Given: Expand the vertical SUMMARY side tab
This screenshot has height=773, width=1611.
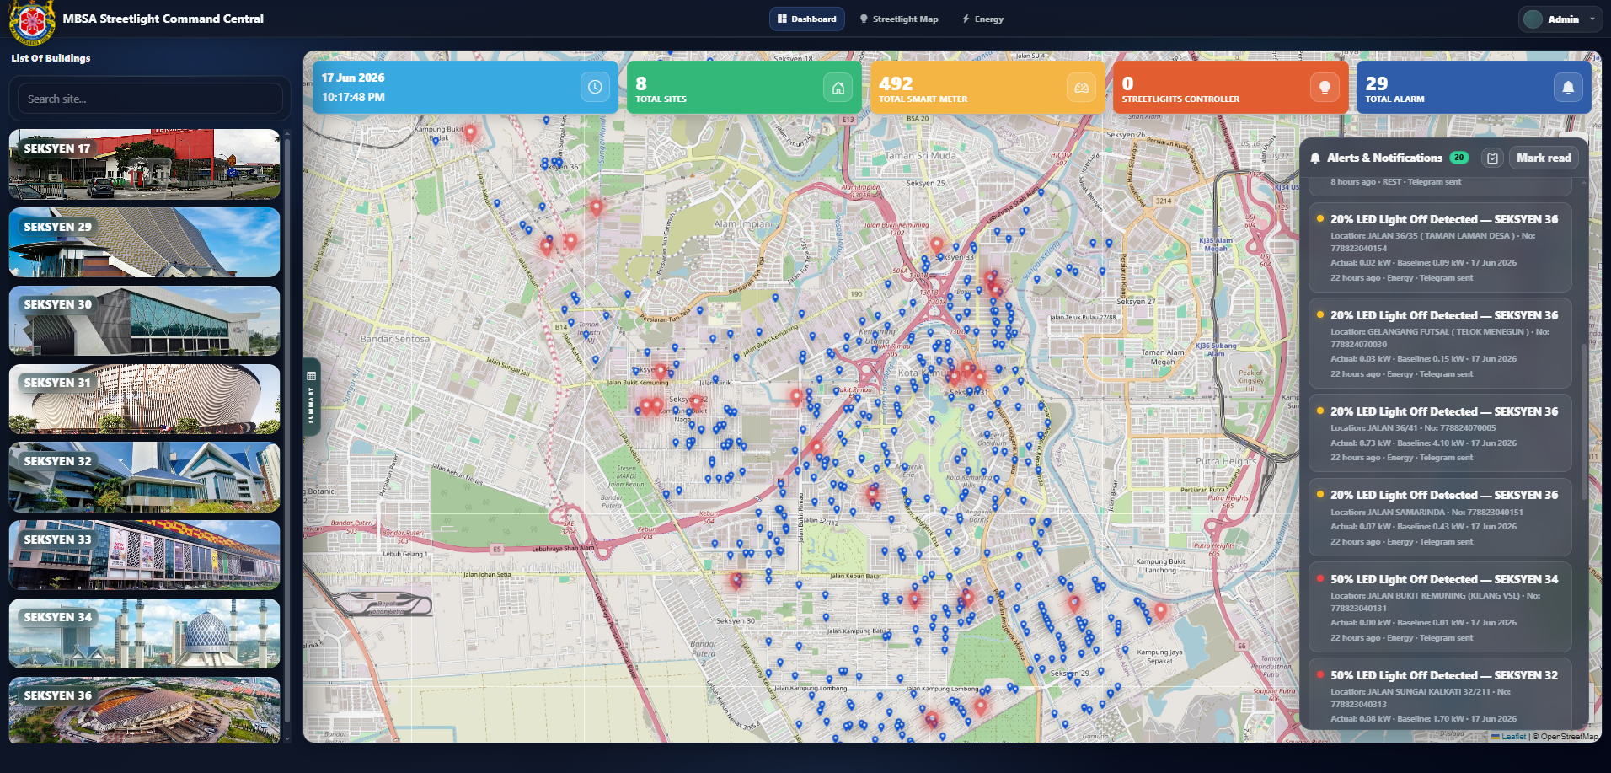Looking at the screenshot, I should point(312,397).
